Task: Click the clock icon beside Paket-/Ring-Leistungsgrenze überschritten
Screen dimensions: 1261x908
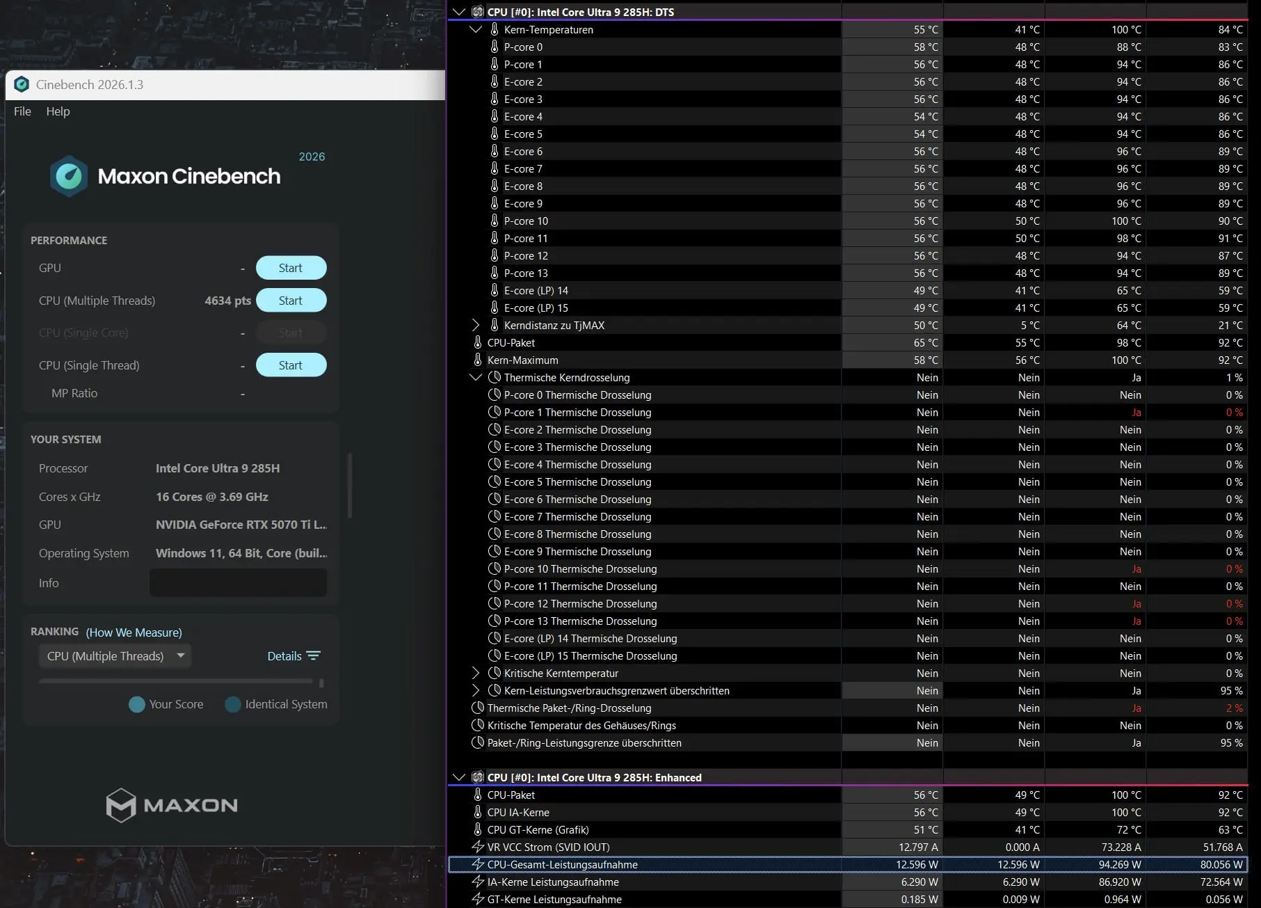Action: pyautogui.click(x=478, y=742)
